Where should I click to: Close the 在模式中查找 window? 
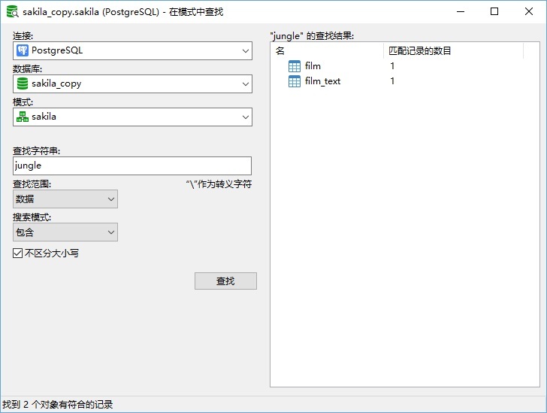(x=528, y=11)
